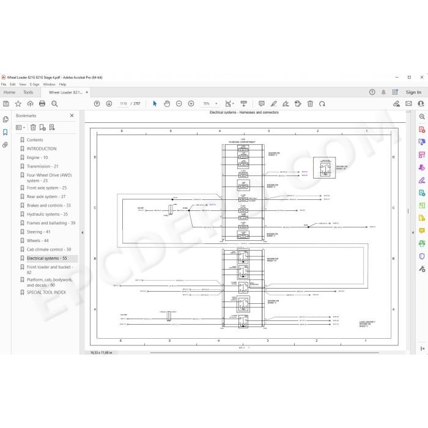Open the Edit menu
Viewport: 428px width, 428px height.
pyautogui.click(x=13, y=84)
